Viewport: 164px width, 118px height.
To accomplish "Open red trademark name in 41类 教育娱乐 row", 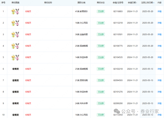I will point(28,11).
